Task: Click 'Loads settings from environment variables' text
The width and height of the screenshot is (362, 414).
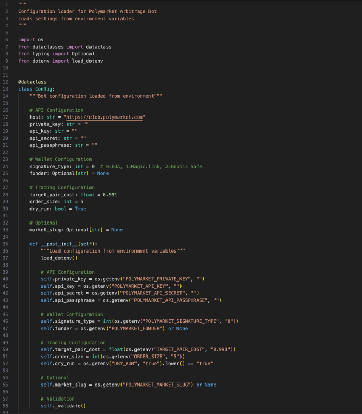Action: (x=76, y=19)
